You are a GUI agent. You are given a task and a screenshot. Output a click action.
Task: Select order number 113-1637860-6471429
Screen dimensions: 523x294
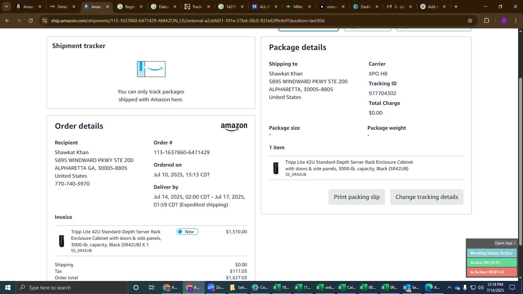click(x=181, y=153)
